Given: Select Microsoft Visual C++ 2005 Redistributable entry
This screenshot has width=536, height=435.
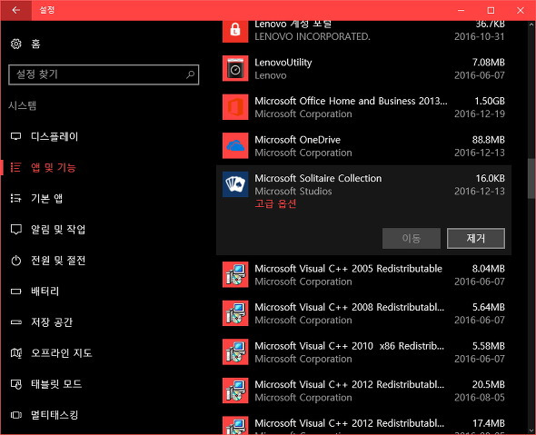Looking at the screenshot, I should [x=348, y=269].
